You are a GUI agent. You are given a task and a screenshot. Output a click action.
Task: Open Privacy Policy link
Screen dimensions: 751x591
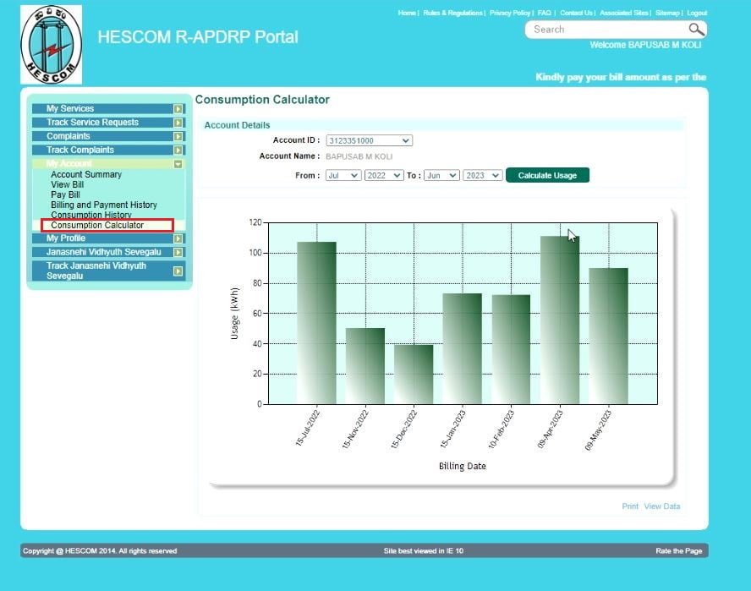(510, 13)
